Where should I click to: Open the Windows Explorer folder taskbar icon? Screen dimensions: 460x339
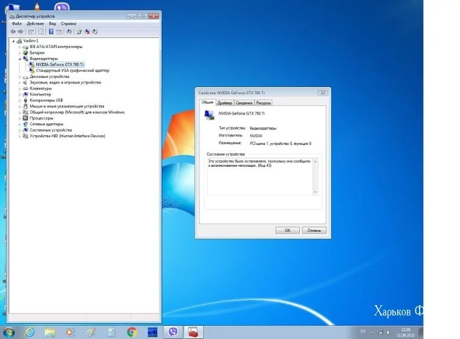(50, 331)
